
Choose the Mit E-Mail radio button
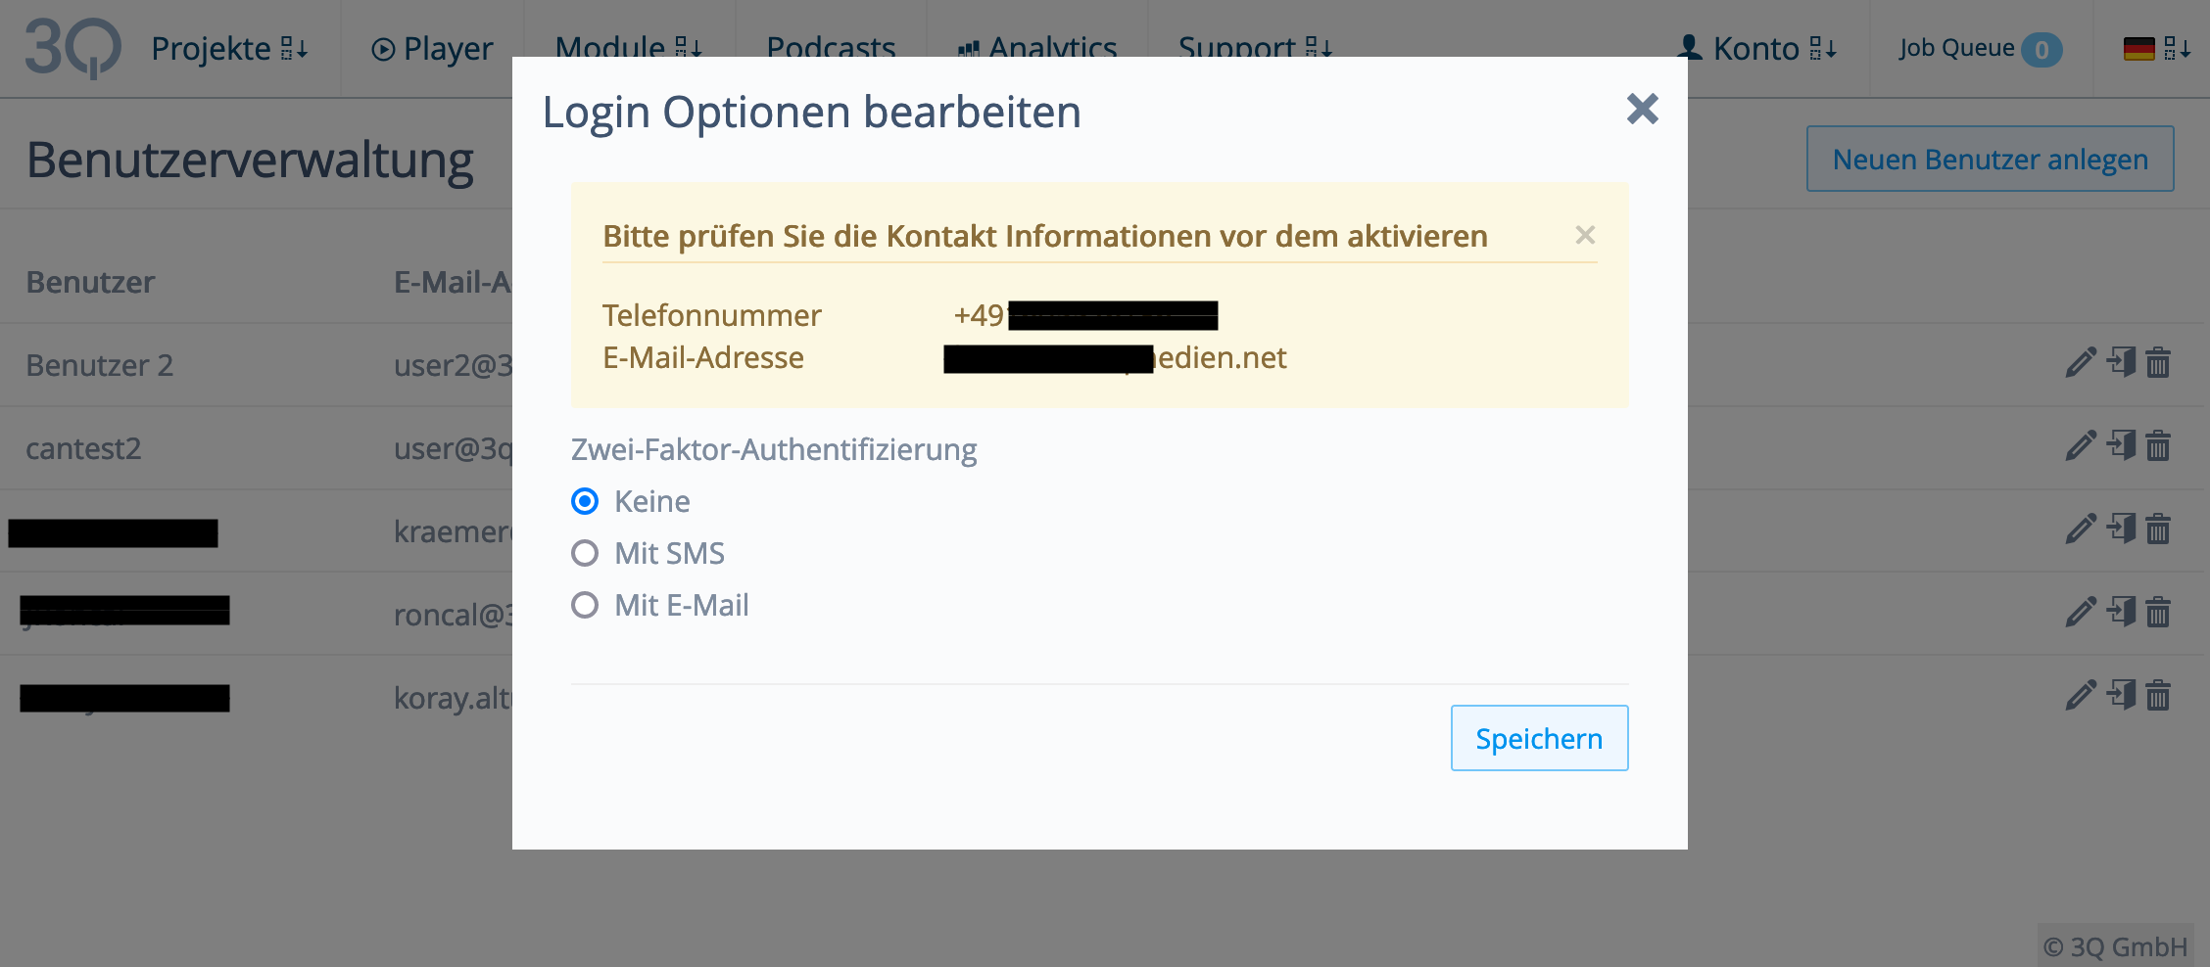[585, 605]
